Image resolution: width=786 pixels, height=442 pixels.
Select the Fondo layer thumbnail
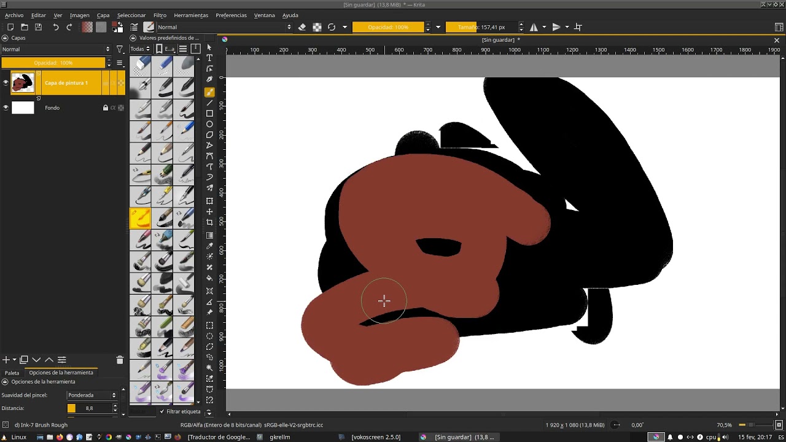pyautogui.click(x=23, y=108)
